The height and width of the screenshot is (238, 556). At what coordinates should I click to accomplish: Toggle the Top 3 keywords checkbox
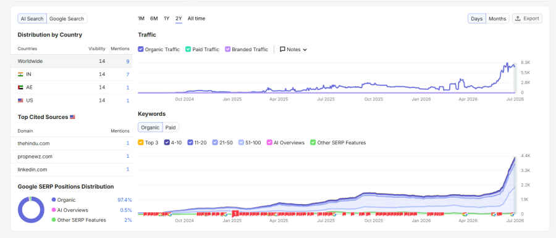click(141, 142)
